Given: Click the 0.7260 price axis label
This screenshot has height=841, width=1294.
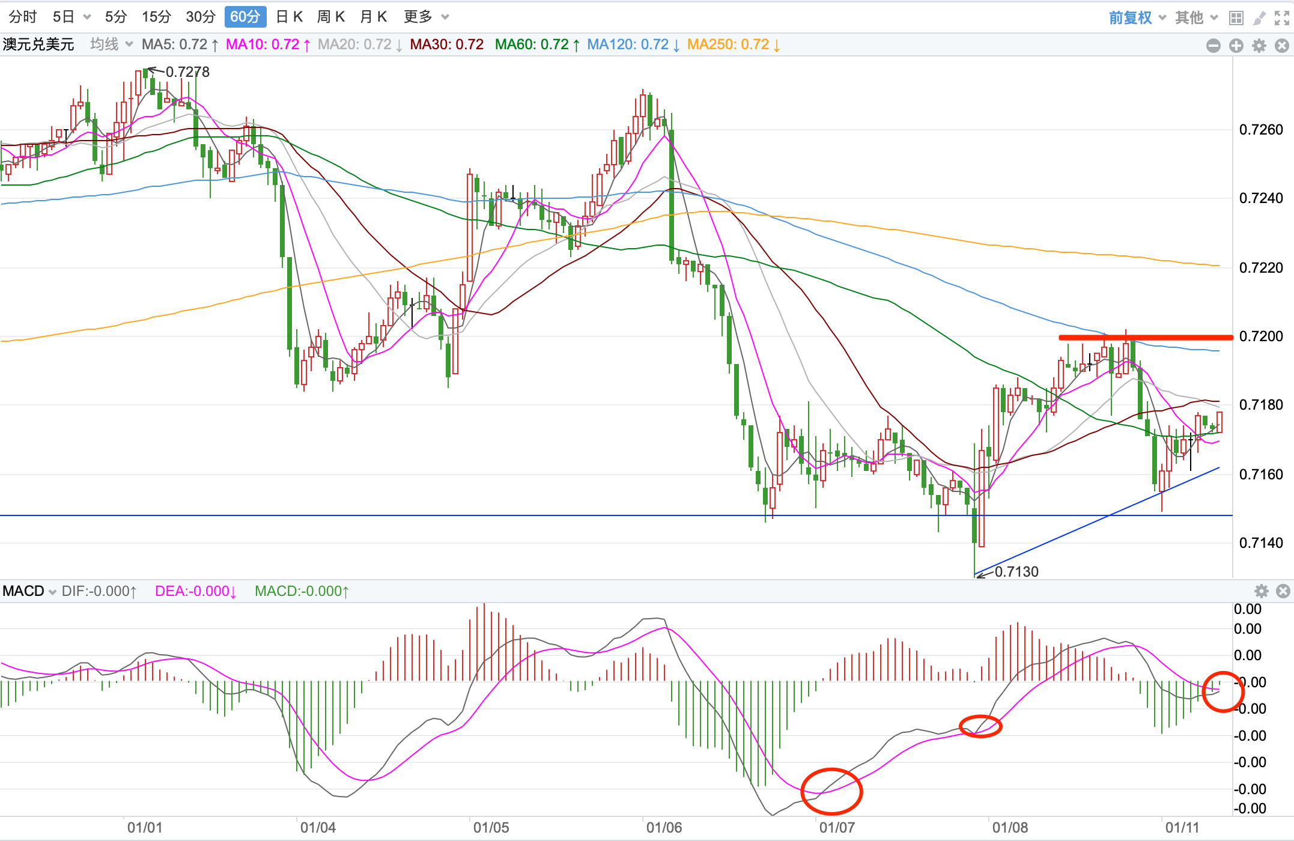Looking at the screenshot, I should coord(1261,130).
